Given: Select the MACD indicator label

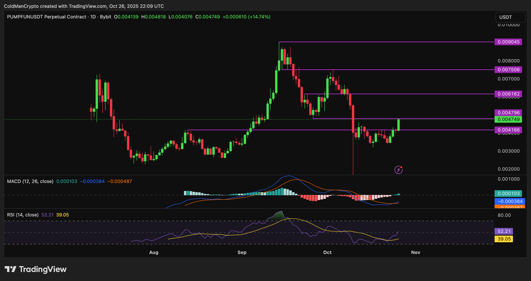Looking at the screenshot, I should pos(29,181).
